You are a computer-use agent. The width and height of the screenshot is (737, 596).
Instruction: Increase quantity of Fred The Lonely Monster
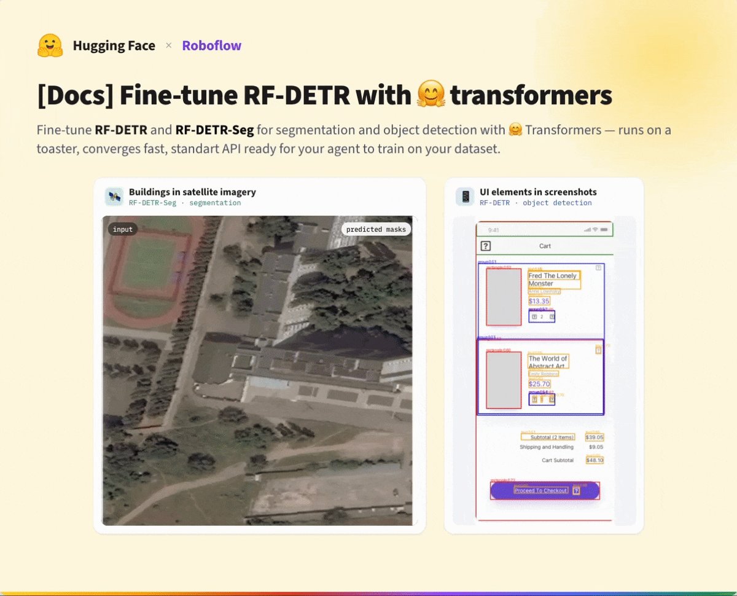click(x=552, y=317)
